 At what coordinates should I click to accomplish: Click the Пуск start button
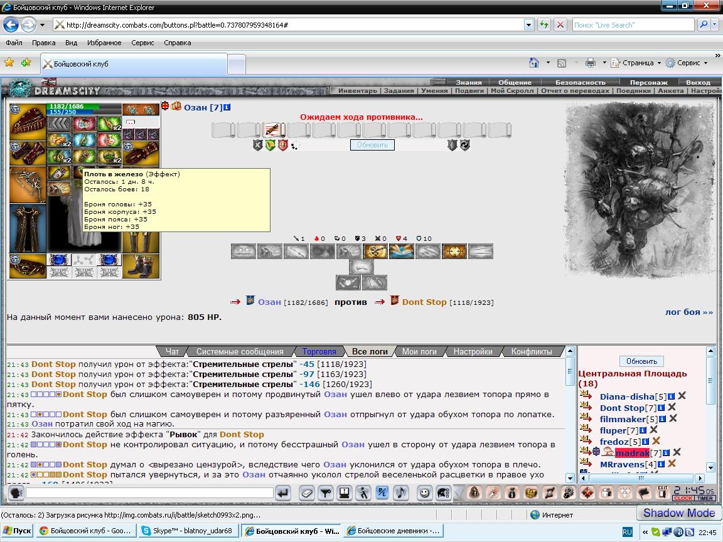tap(17, 531)
